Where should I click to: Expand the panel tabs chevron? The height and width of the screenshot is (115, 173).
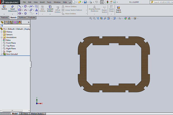click(29, 22)
